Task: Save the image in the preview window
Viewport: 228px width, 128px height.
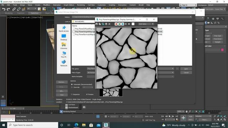Action: [97, 24]
